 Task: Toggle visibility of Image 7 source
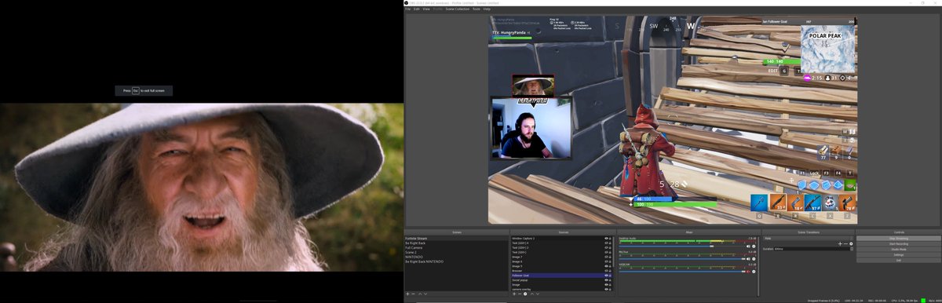click(606, 257)
